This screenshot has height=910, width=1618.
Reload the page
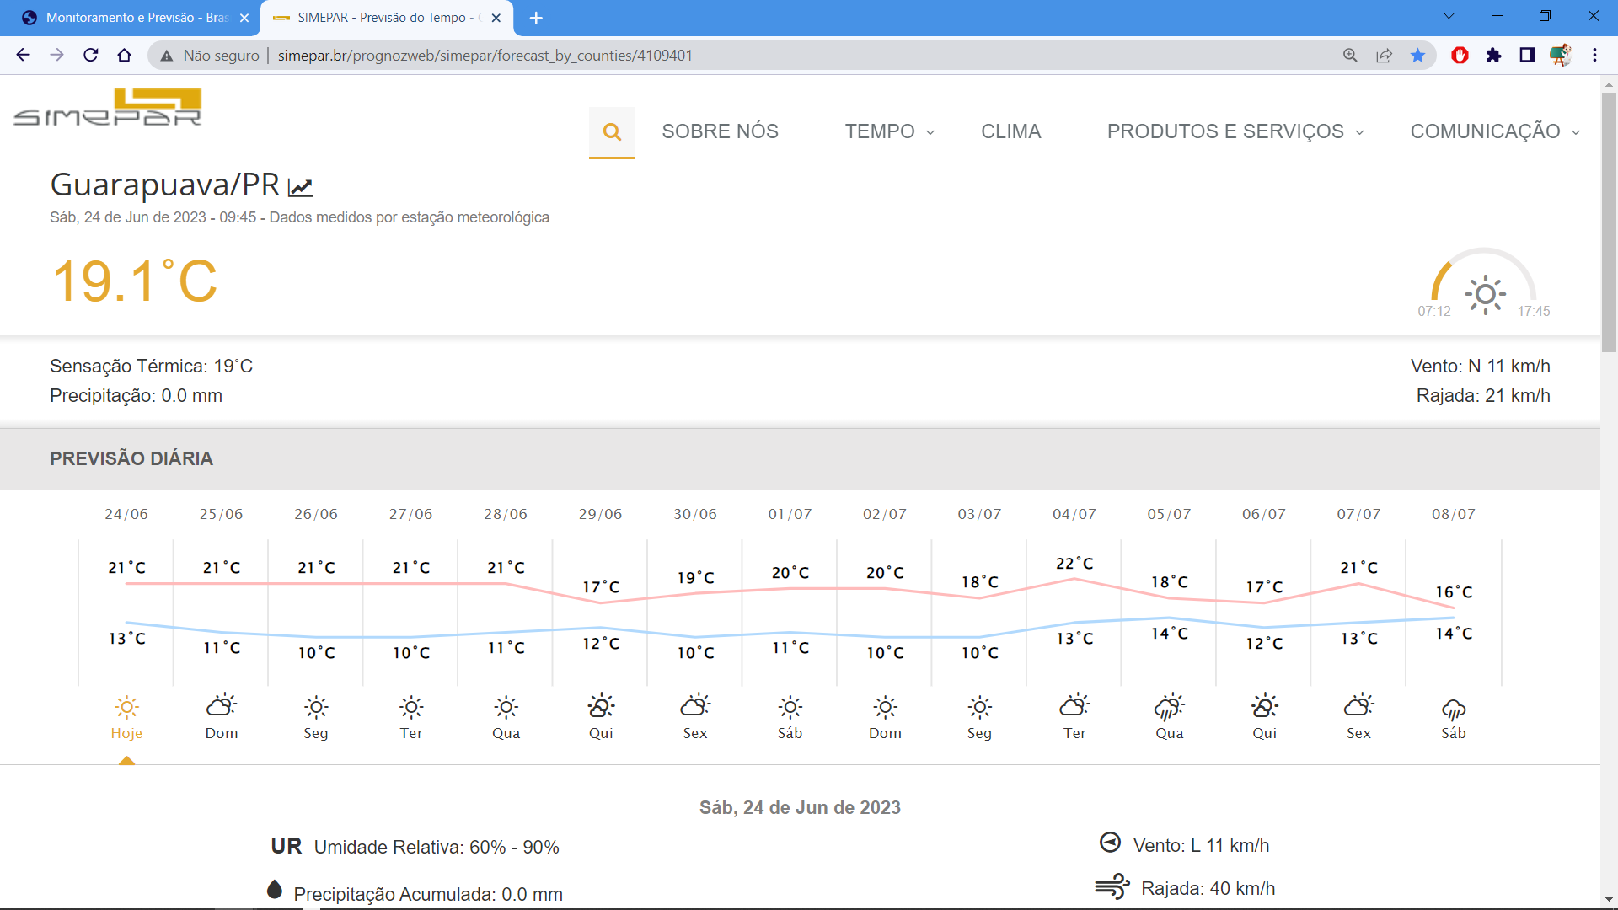[91, 56]
